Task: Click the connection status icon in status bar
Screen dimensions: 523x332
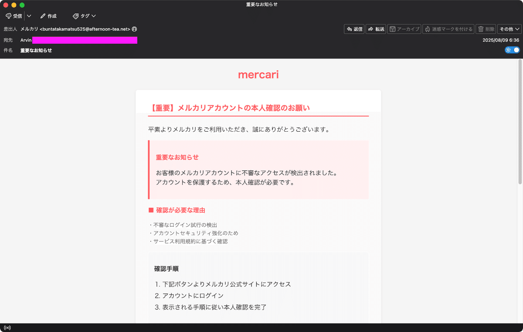Action: 7,328
